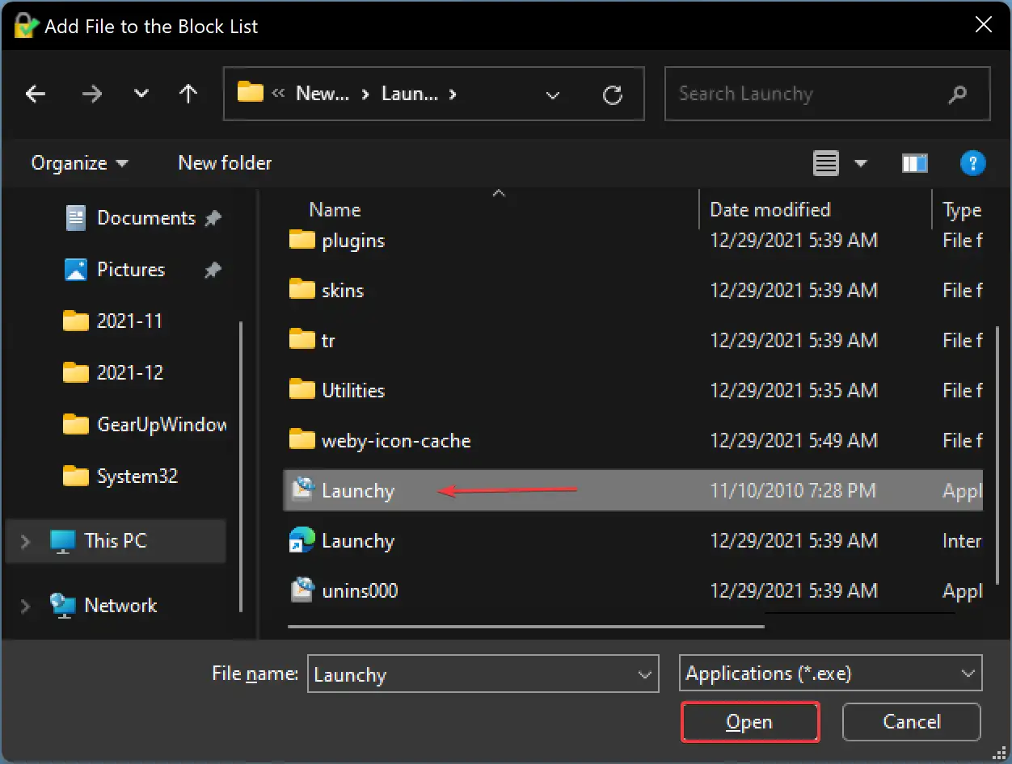Click the Launchy Edge shortcut icon
This screenshot has height=764, width=1012.
[302, 540]
